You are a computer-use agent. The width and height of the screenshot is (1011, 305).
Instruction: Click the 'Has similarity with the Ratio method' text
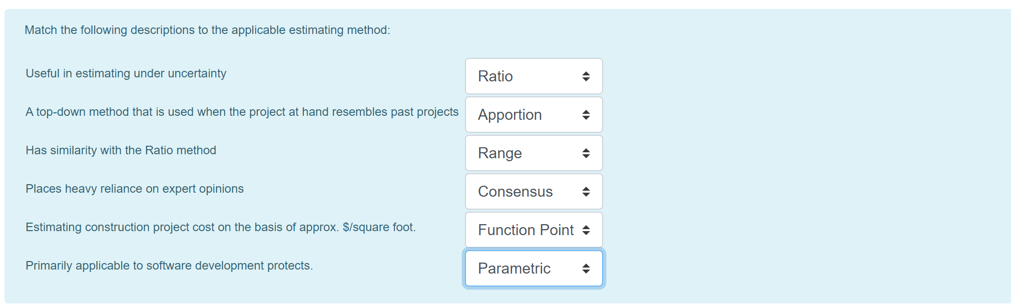121,150
